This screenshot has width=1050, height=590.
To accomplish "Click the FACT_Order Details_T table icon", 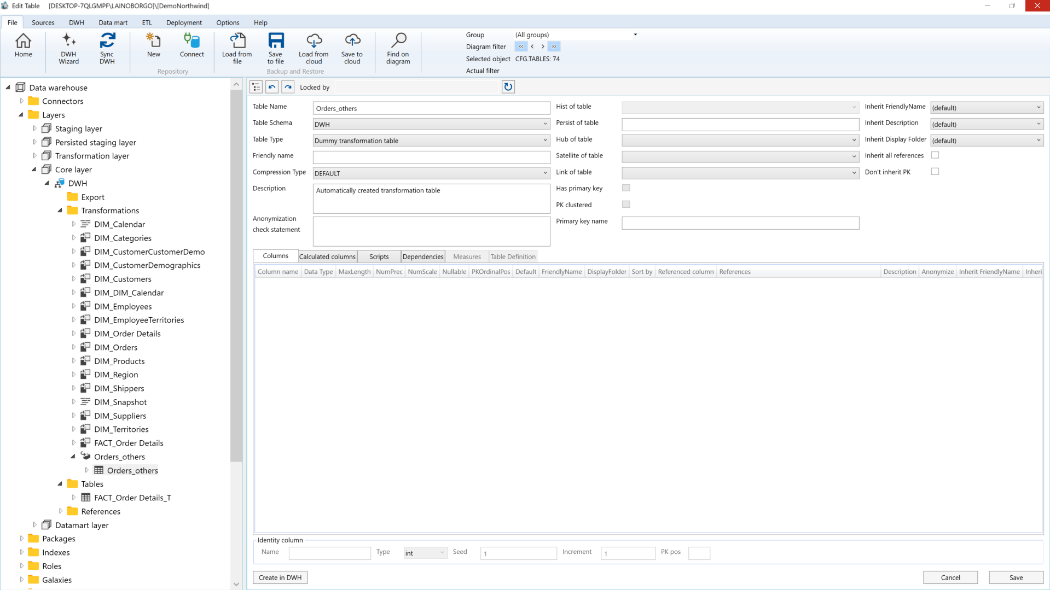I will (86, 498).
